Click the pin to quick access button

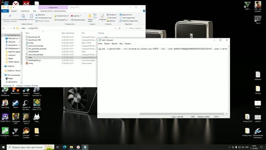10,18
